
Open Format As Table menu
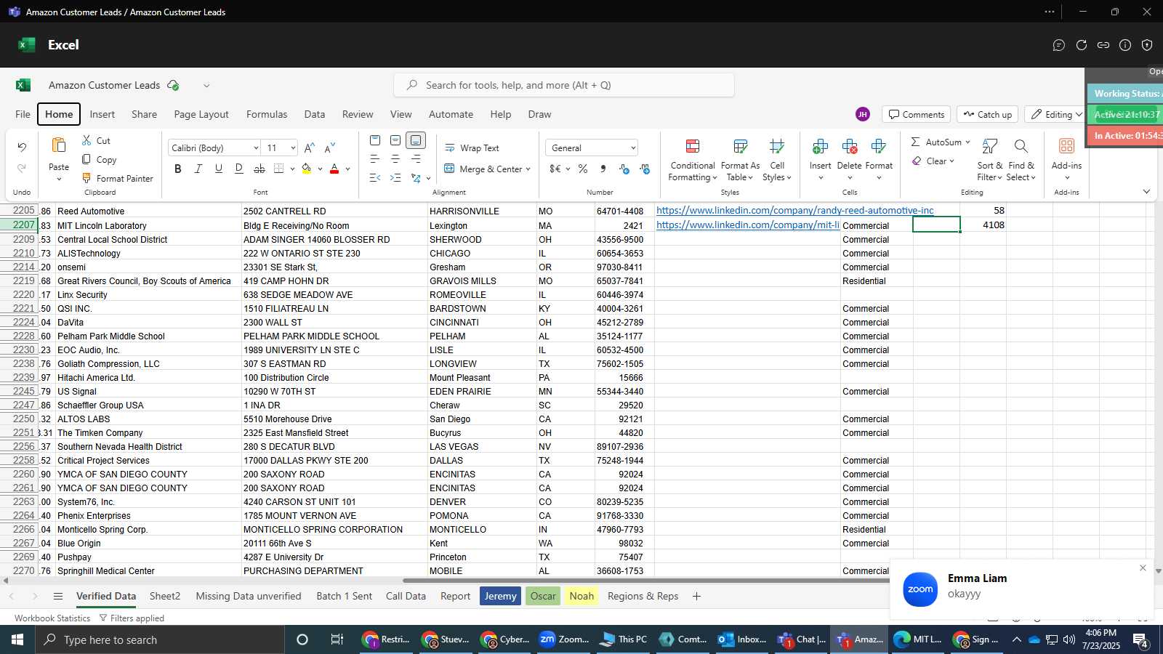coord(740,160)
